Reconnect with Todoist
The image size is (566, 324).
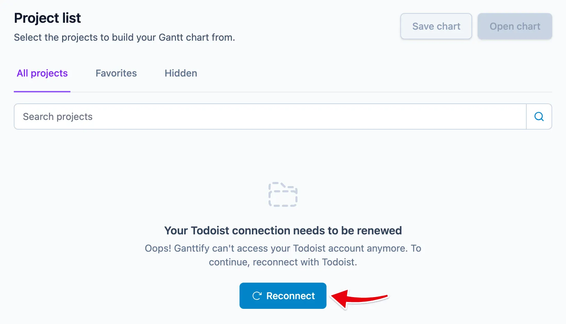click(x=283, y=296)
